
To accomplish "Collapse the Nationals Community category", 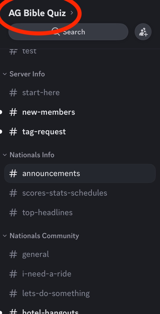I will pos(4,236).
